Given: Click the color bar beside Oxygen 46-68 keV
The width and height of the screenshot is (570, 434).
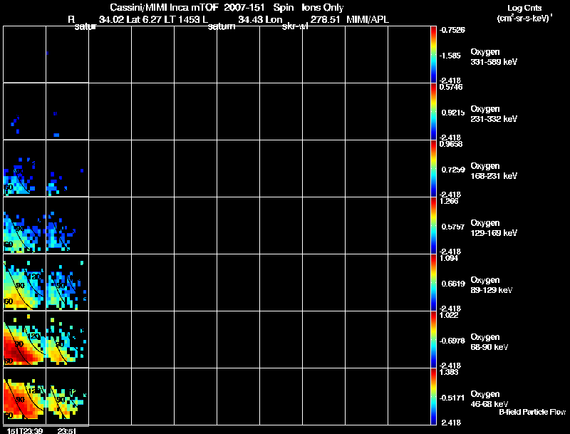Looking at the screenshot, I should pos(433,396).
